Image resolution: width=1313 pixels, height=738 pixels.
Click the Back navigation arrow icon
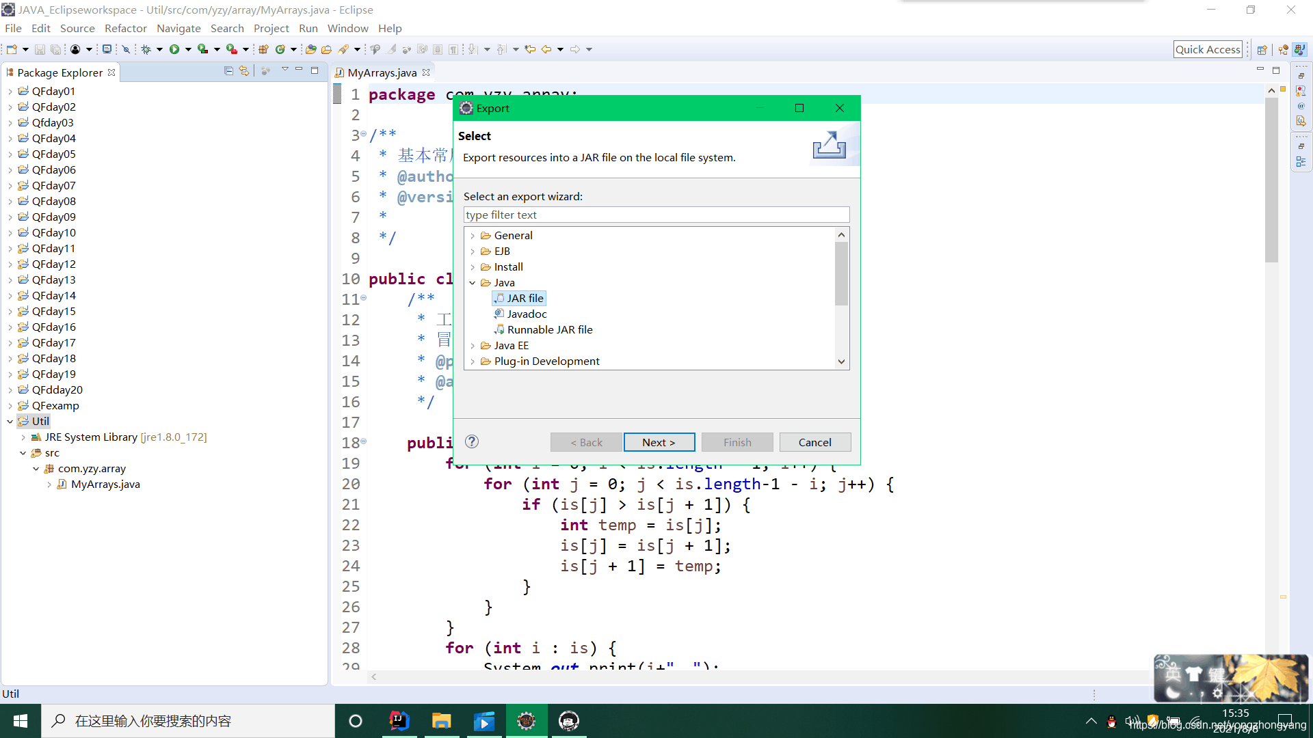coord(546,49)
